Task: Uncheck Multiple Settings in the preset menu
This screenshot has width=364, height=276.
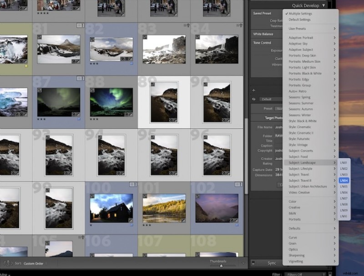Action: tap(300, 14)
